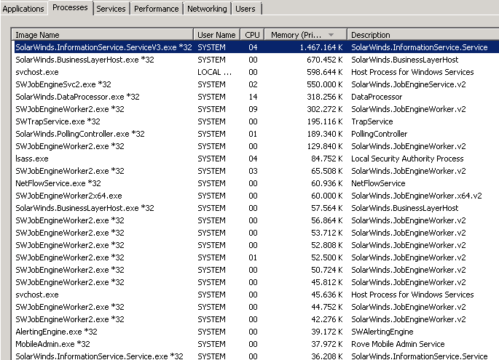This screenshot has width=499, height=360.
Task: Select SWJobEngineWorker2.exe using 52.808 K
Action: point(256,245)
